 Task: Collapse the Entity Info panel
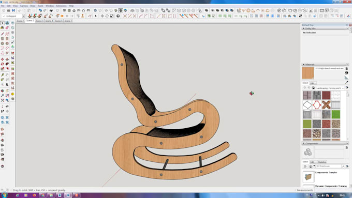pyautogui.click(x=304, y=28)
